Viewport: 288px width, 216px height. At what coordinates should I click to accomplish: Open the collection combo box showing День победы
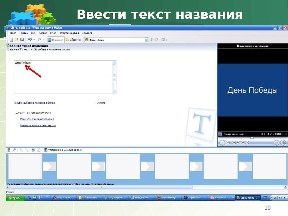[116, 40]
